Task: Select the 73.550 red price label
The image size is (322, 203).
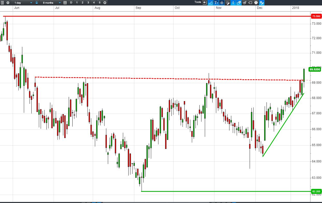Action: (x=316, y=16)
